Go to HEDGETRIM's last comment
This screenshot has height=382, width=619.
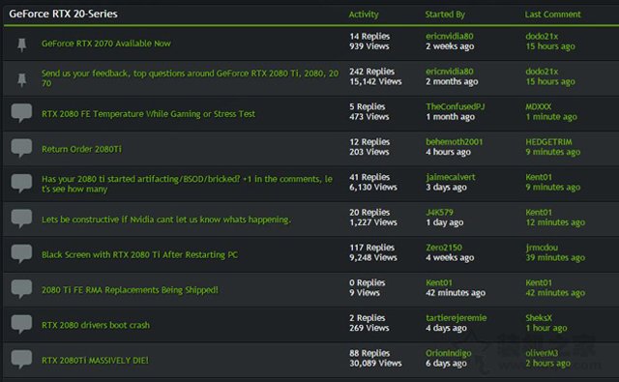pos(548,141)
